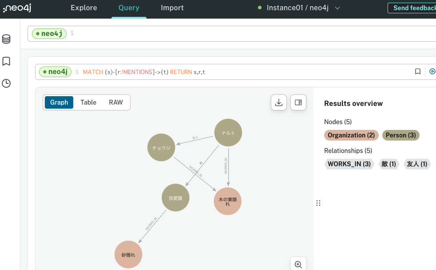Open the 友人 relationship filter

[x=416, y=164]
